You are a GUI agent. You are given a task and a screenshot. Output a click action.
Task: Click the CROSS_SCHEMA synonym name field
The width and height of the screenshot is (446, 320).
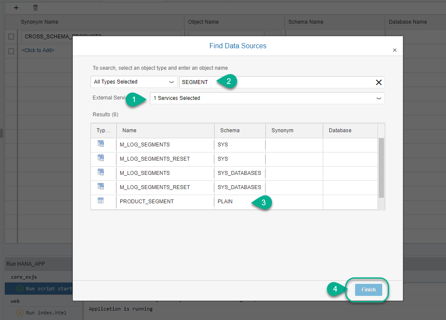click(101, 36)
